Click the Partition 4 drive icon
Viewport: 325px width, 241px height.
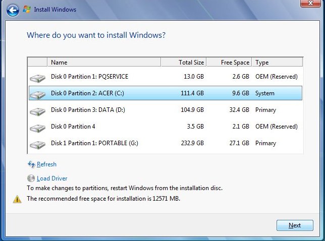pos(37,128)
